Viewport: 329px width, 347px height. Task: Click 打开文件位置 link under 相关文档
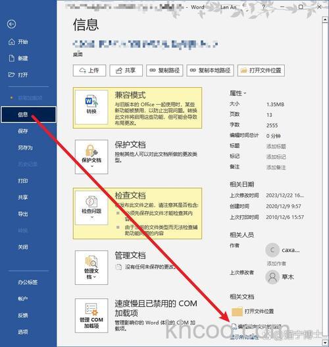[x=259, y=311]
